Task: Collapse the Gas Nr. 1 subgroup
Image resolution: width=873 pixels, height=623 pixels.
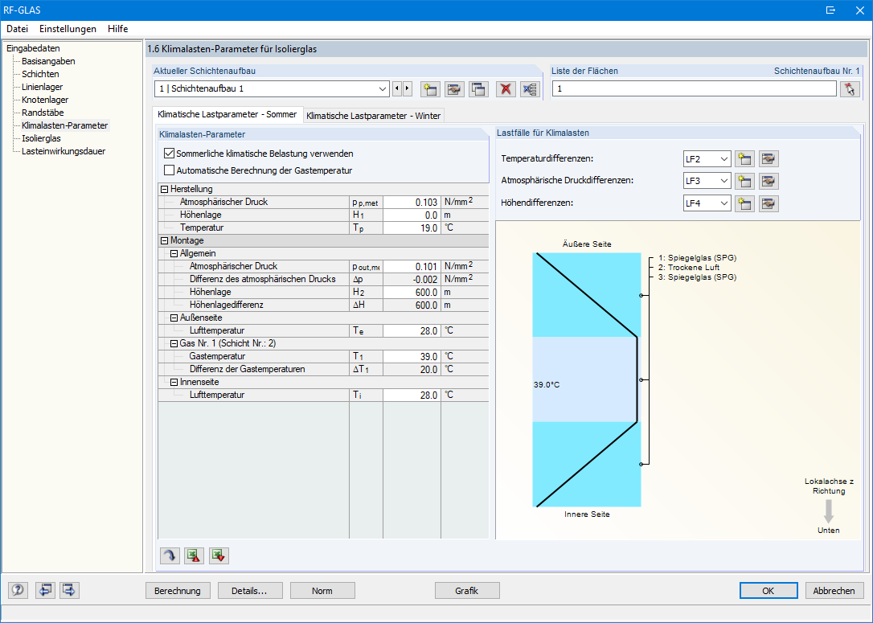Action: click(174, 343)
